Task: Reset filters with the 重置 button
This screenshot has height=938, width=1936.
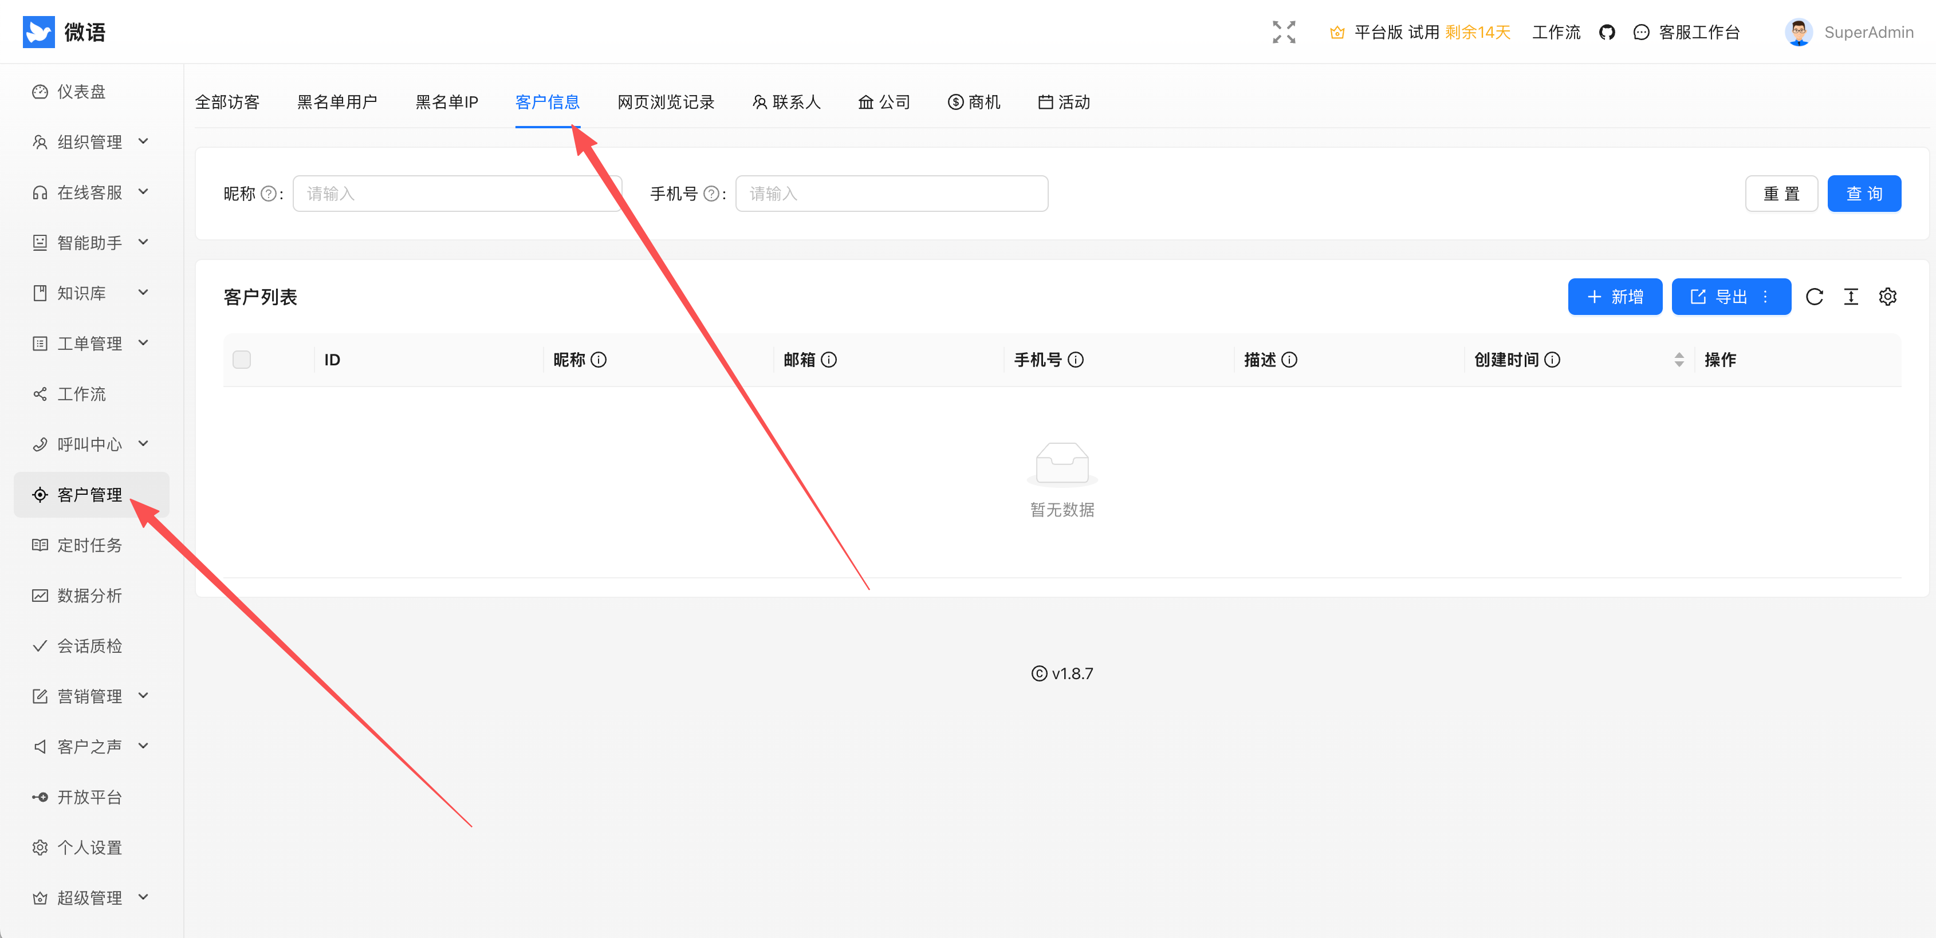Action: pyautogui.click(x=1782, y=193)
